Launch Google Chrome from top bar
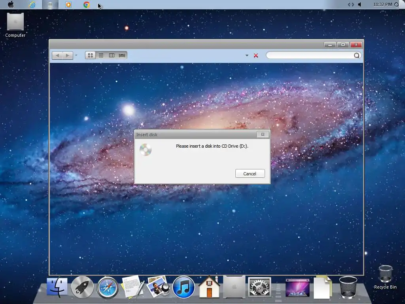The height and width of the screenshot is (304, 405). (87, 4)
